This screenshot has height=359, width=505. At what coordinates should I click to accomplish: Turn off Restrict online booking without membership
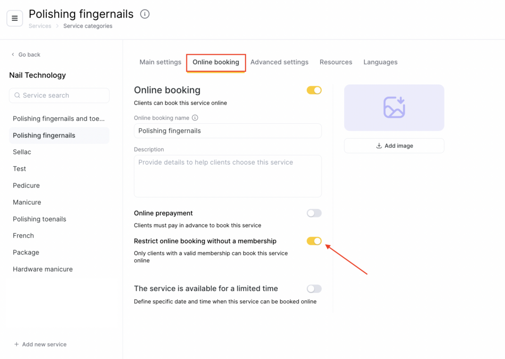[x=314, y=241]
